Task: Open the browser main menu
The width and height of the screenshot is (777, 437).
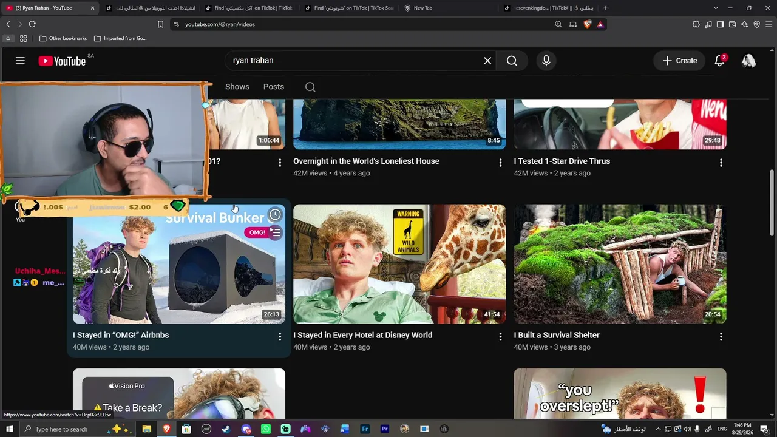Action: (x=769, y=24)
